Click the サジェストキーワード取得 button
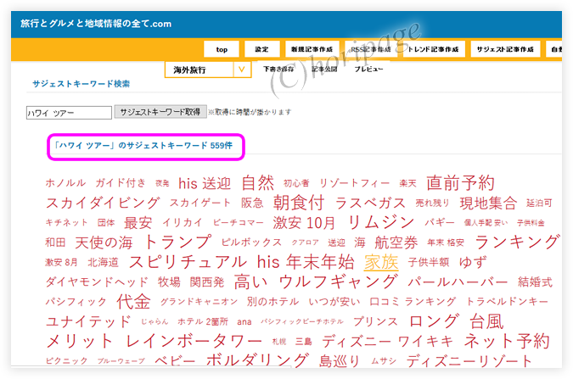573x379 pixels. 160,112
